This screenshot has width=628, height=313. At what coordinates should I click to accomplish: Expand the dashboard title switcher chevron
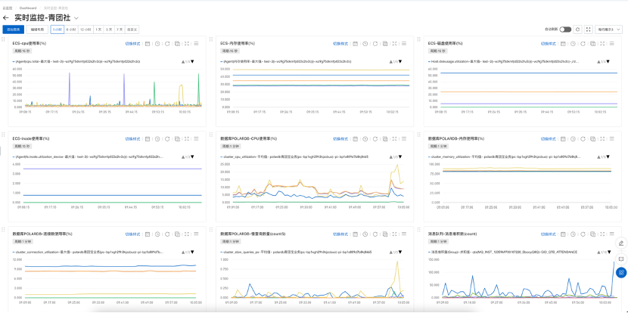tap(76, 17)
